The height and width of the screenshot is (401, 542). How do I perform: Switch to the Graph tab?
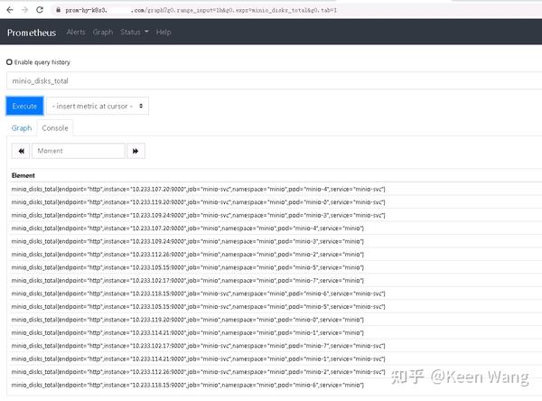(x=22, y=128)
